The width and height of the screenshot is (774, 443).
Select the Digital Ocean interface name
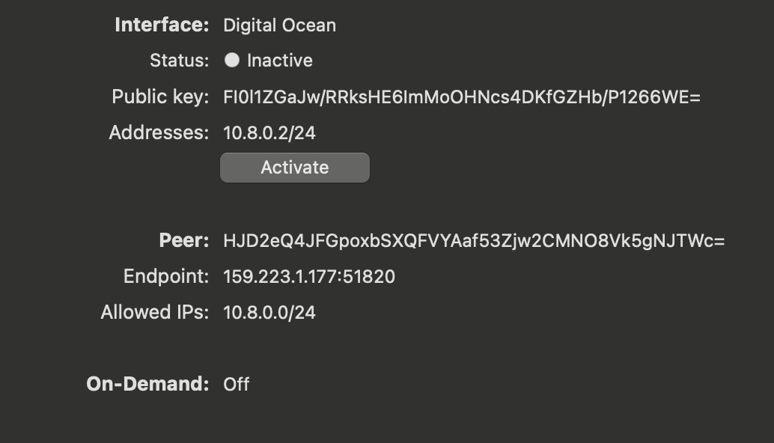coord(279,25)
